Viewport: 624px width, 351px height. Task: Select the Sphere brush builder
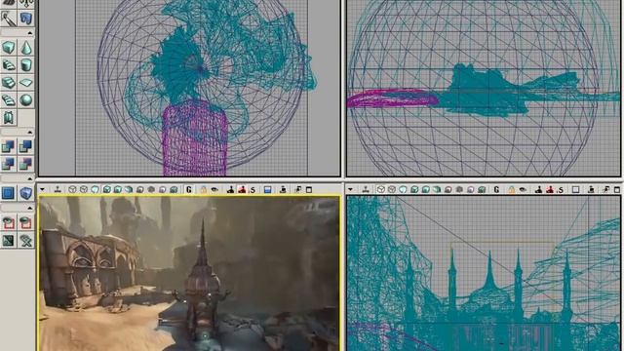click(26, 99)
